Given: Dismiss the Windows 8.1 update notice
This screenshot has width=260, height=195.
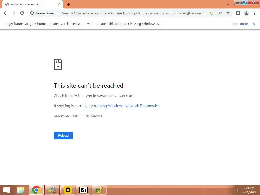Looking at the screenshot, I should (x=254, y=24).
